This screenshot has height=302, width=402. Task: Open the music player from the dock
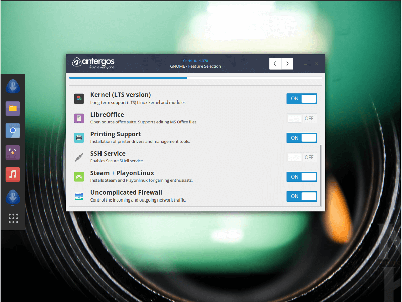click(x=12, y=174)
